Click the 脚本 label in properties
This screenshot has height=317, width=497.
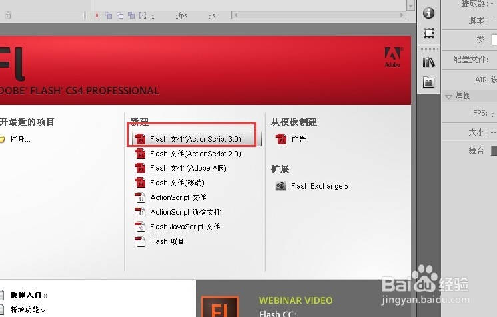(x=478, y=21)
